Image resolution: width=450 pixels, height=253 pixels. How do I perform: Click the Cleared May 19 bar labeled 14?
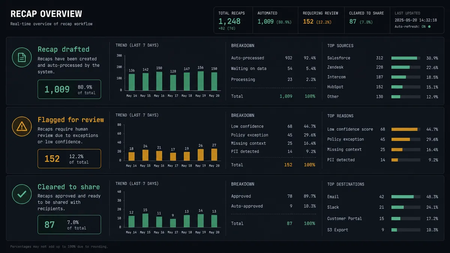(201, 221)
